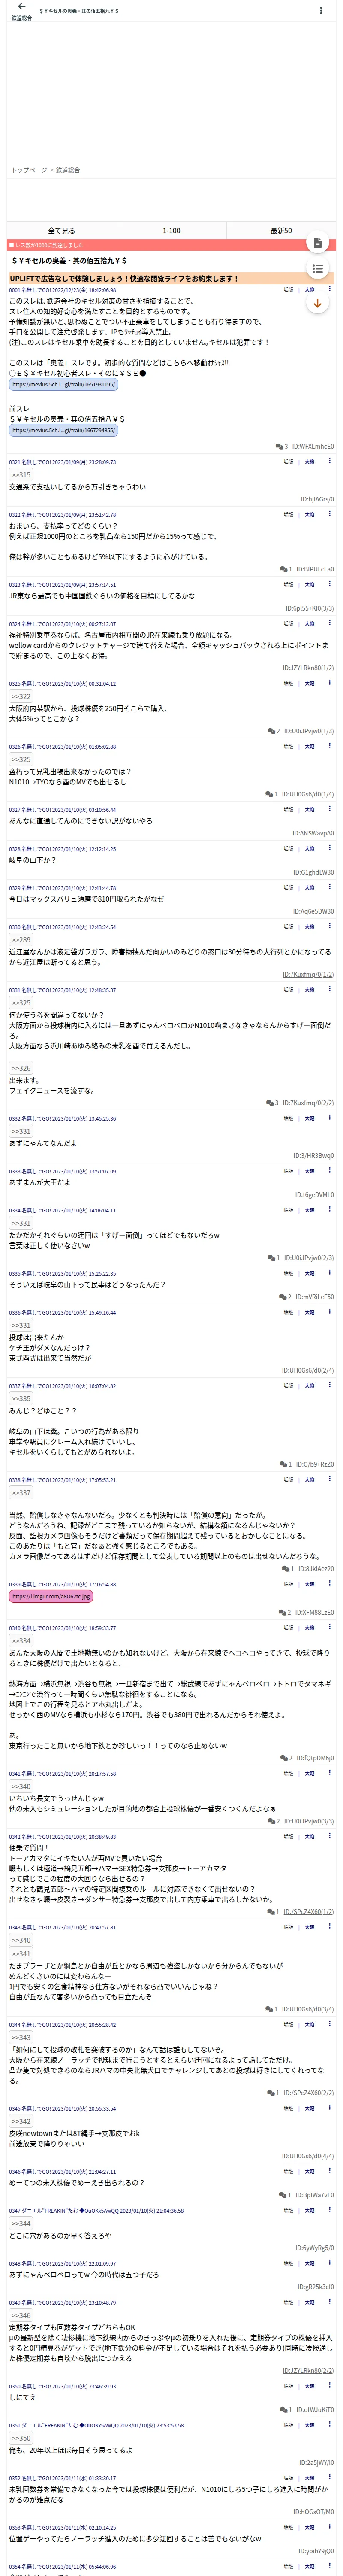Open the train/1651931195 thread link
This screenshot has width=343, height=2576.
[63, 384]
